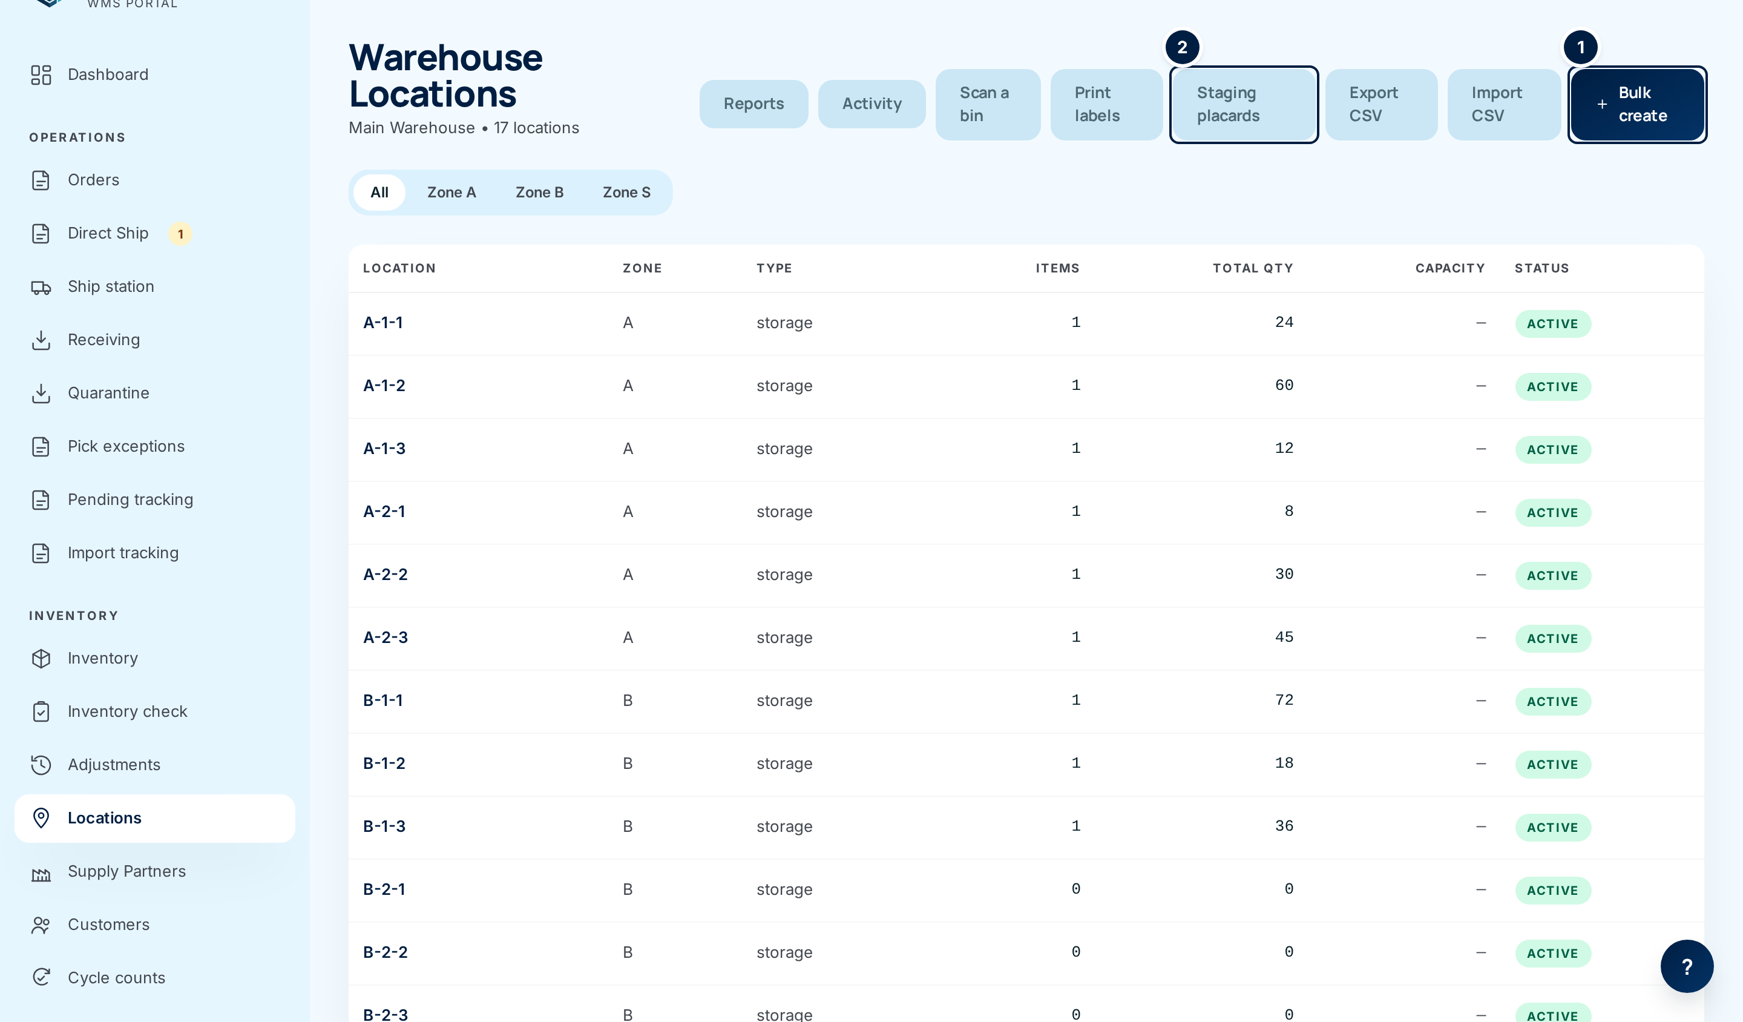This screenshot has width=1743, height=1022.
Task: Filter locations by Zone S
Action: pos(626,193)
